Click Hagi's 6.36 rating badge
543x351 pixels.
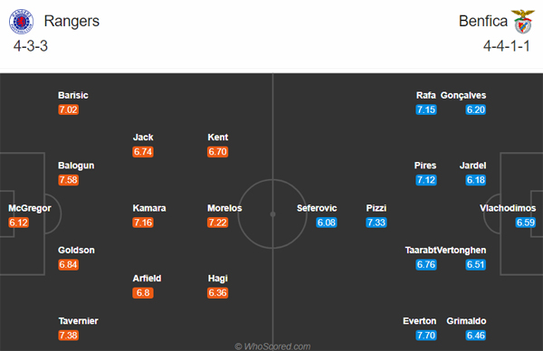point(217,293)
